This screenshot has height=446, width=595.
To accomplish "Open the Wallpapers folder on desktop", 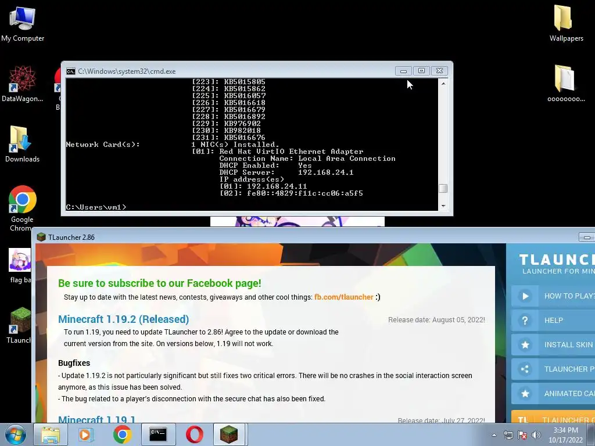I will [566, 23].
